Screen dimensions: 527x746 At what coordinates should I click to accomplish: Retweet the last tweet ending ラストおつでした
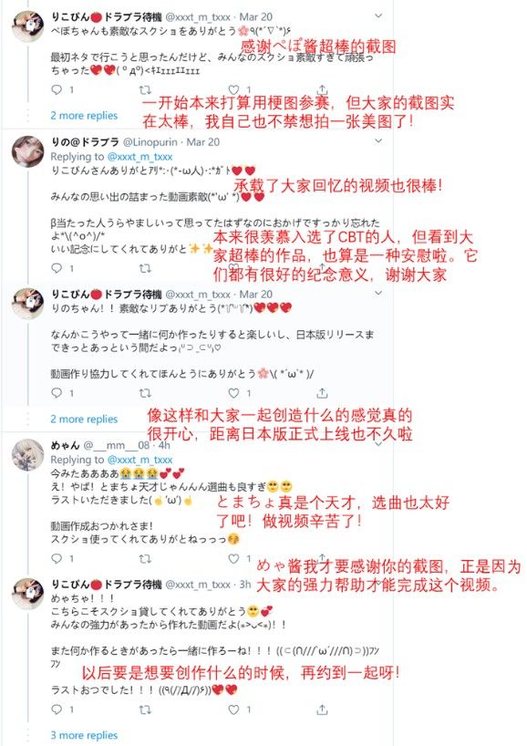pyautogui.click(x=145, y=710)
